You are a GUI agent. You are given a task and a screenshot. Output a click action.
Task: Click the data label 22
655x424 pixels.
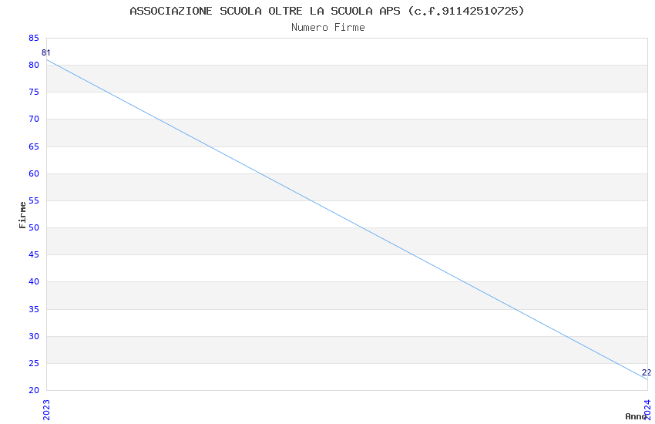[x=647, y=372]
